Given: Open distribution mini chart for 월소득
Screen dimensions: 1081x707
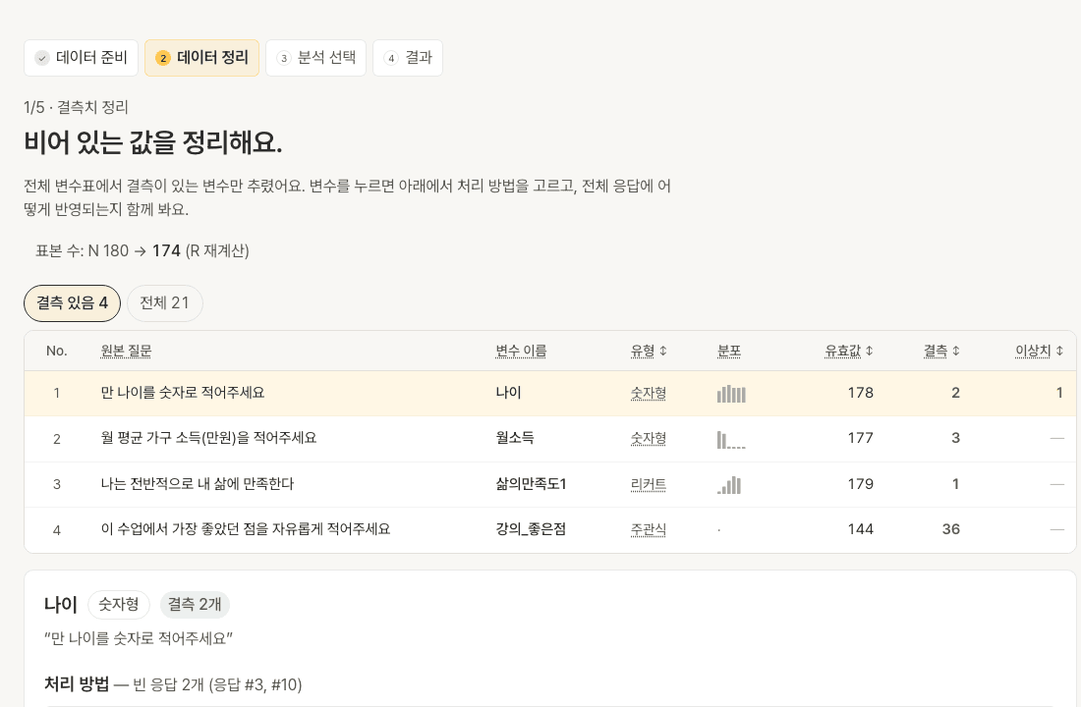Looking at the screenshot, I should tap(731, 439).
